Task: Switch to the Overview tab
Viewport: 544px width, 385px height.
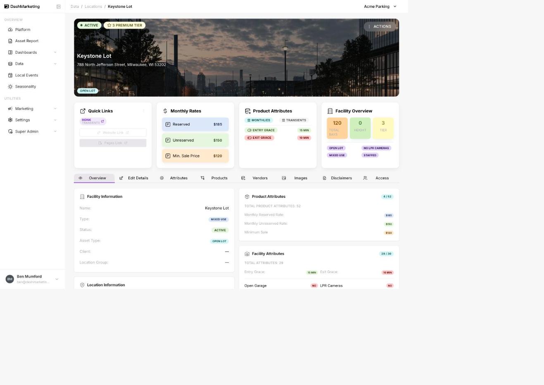Action: pyautogui.click(x=94, y=178)
